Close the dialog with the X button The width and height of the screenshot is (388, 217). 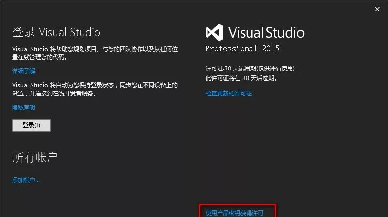(377, 9)
